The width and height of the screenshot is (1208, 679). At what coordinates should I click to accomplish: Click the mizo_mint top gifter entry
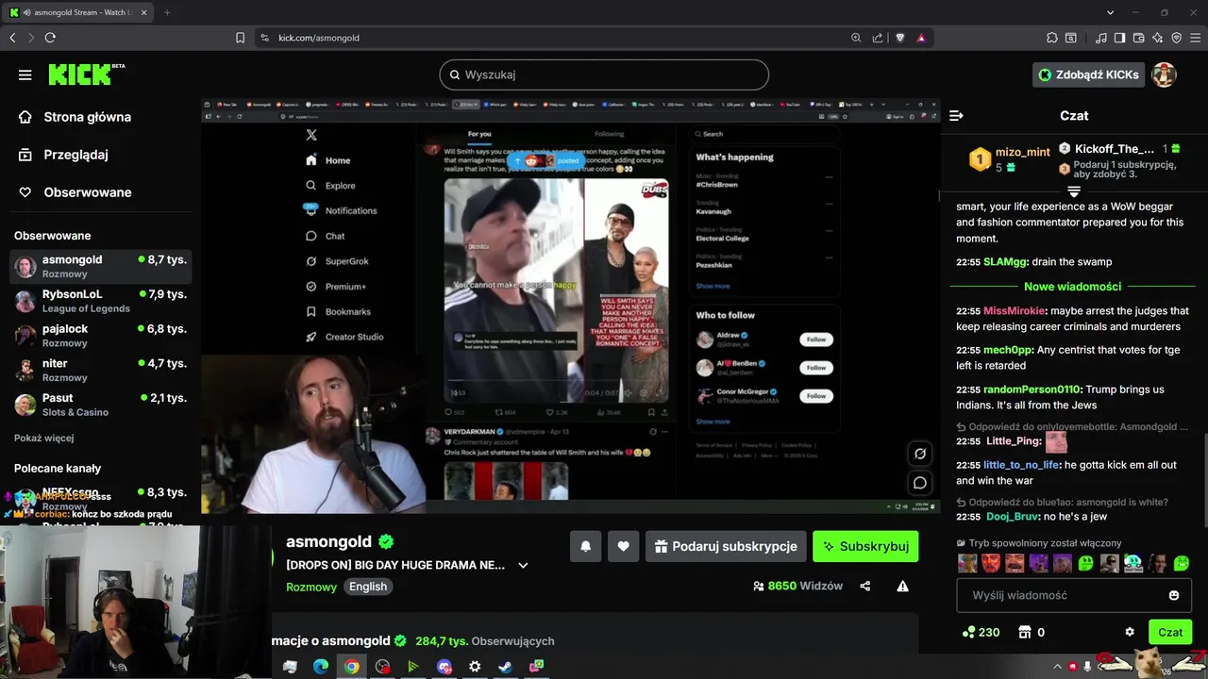point(1010,158)
